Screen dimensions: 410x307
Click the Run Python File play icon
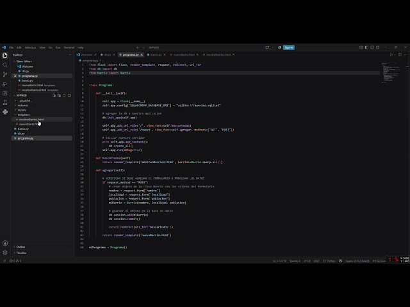pyautogui.click(x=391, y=55)
